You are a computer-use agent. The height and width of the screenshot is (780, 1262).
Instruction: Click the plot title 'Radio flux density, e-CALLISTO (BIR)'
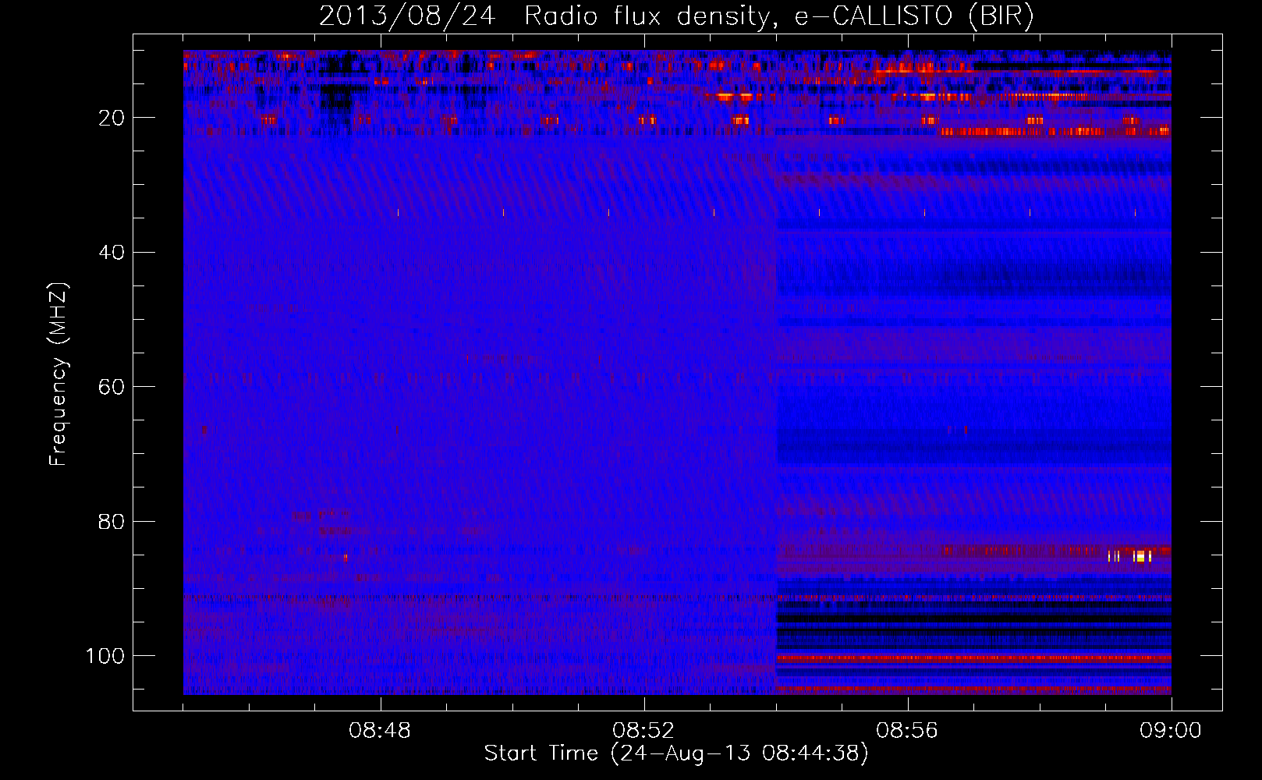(x=778, y=16)
